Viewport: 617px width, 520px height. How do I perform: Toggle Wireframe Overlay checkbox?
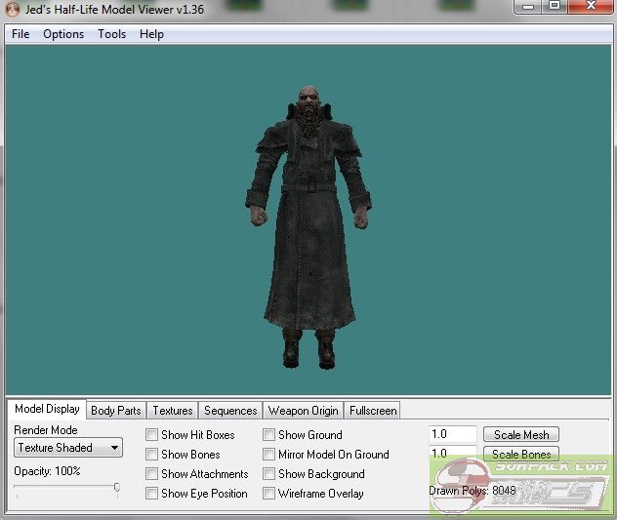point(269,494)
